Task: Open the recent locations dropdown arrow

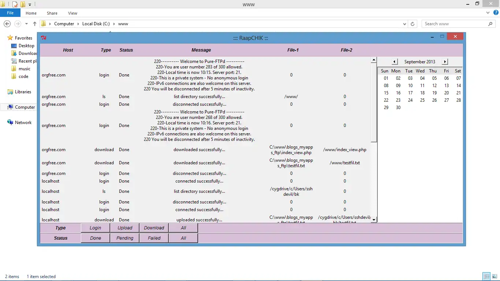Action: point(26,24)
